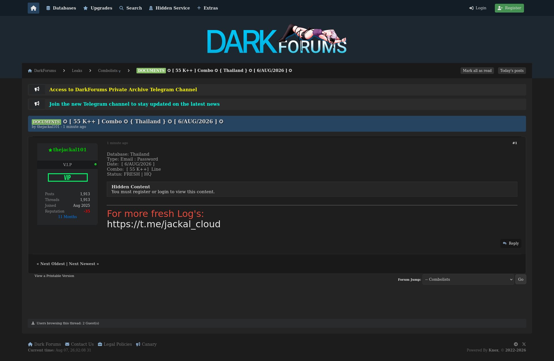
Task: Click the icon beside Users browsing this thread
Action: [x=33, y=323]
